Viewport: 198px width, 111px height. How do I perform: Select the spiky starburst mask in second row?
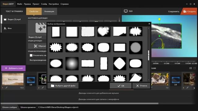(56, 47)
